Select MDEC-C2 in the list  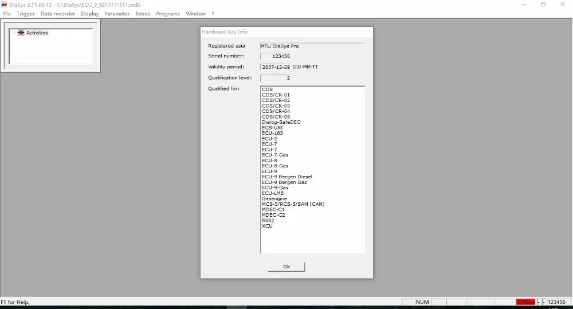point(273,215)
